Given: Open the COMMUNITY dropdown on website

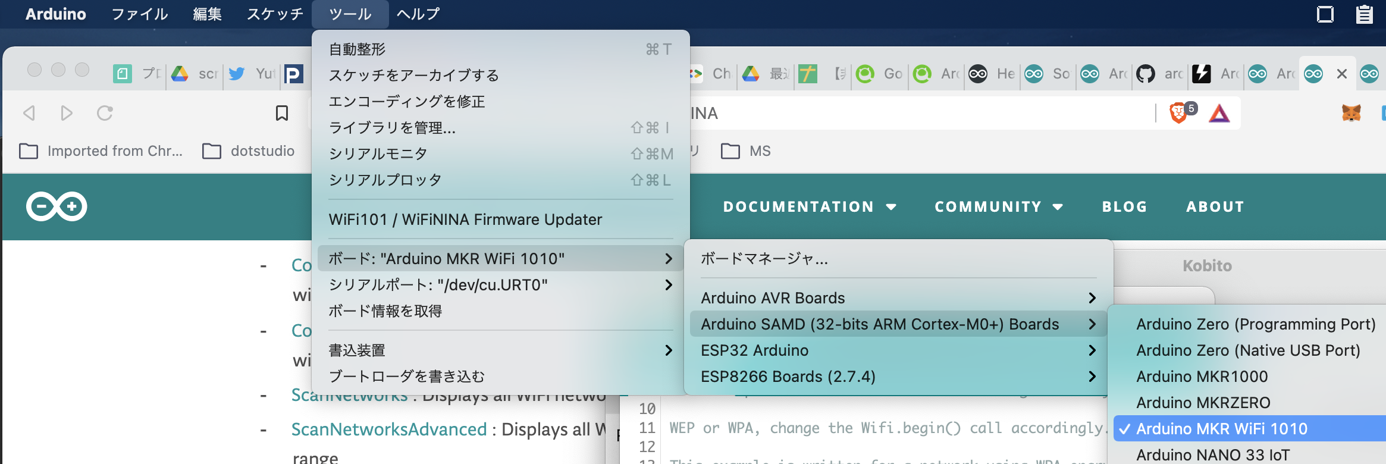Looking at the screenshot, I should [999, 206].
